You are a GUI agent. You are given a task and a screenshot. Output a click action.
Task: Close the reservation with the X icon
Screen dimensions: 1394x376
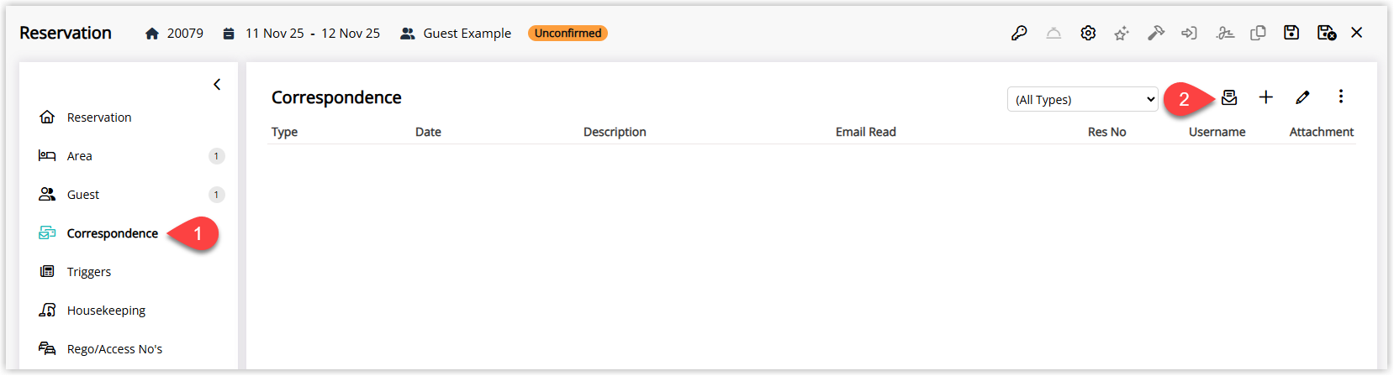pyautogui.click(x=1356, y=33)
